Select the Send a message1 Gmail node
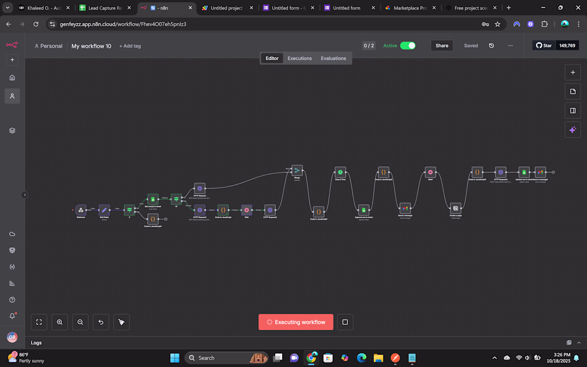Screen dimensions: 587x367 [540, 172]
